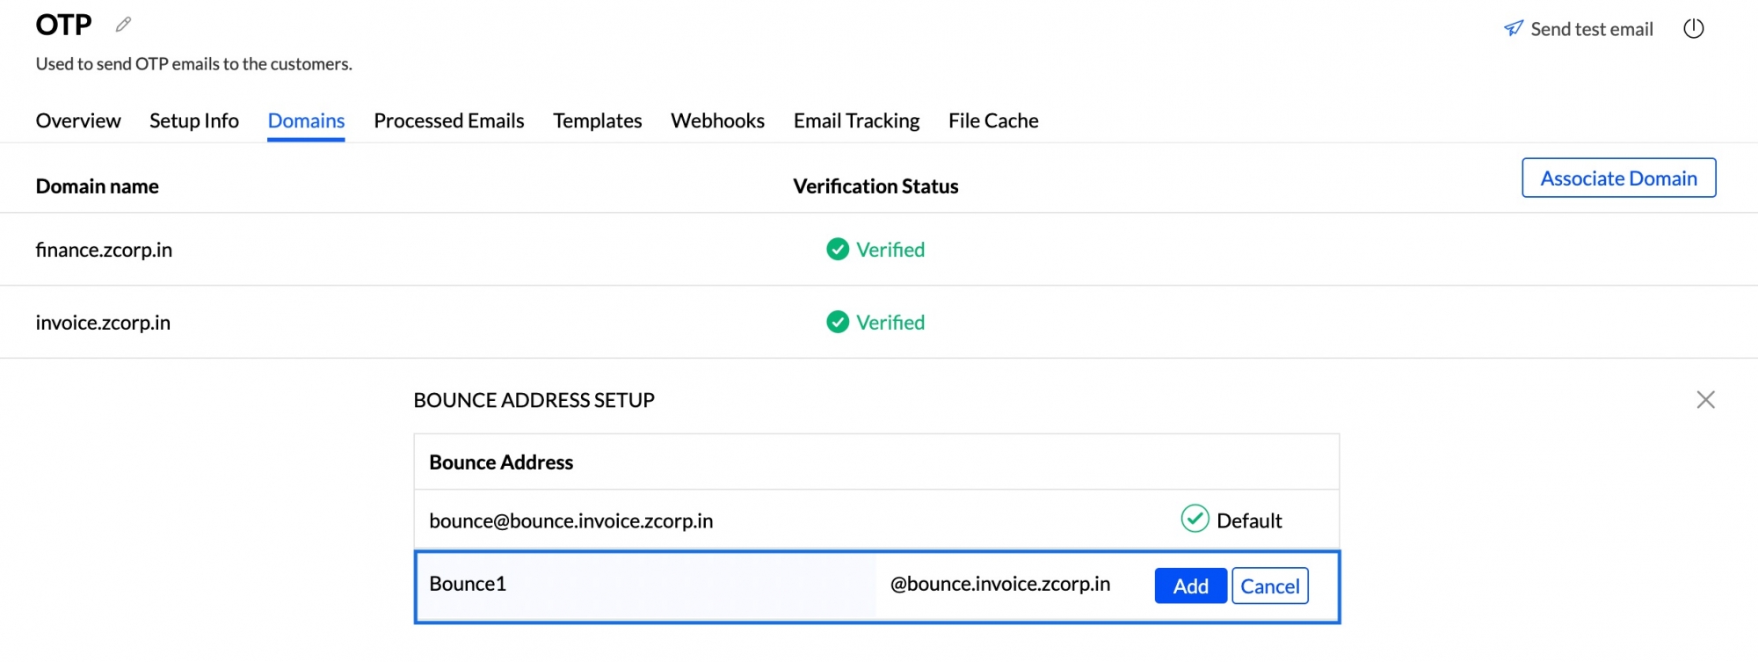1758x662 pixels.
Task: Click the paper plane send icon
Action: point(1513,29)
